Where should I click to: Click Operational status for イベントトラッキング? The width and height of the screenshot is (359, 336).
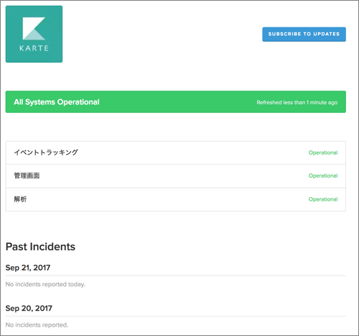click(x=323, y=153)
